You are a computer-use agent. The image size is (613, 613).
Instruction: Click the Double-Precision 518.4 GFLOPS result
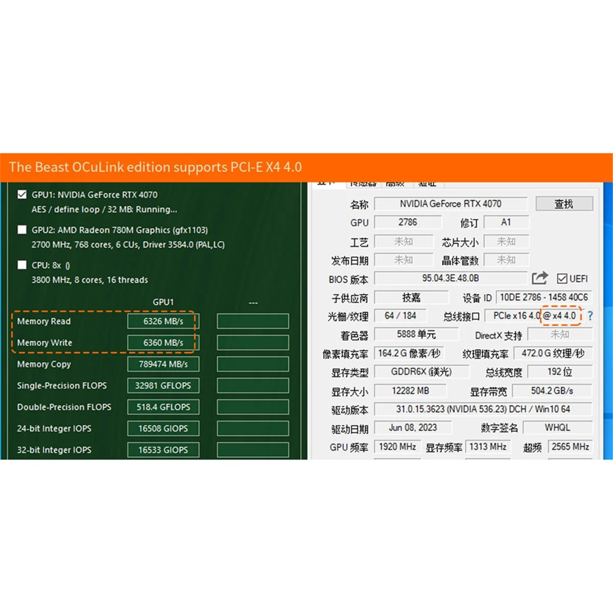click(163, 407)
